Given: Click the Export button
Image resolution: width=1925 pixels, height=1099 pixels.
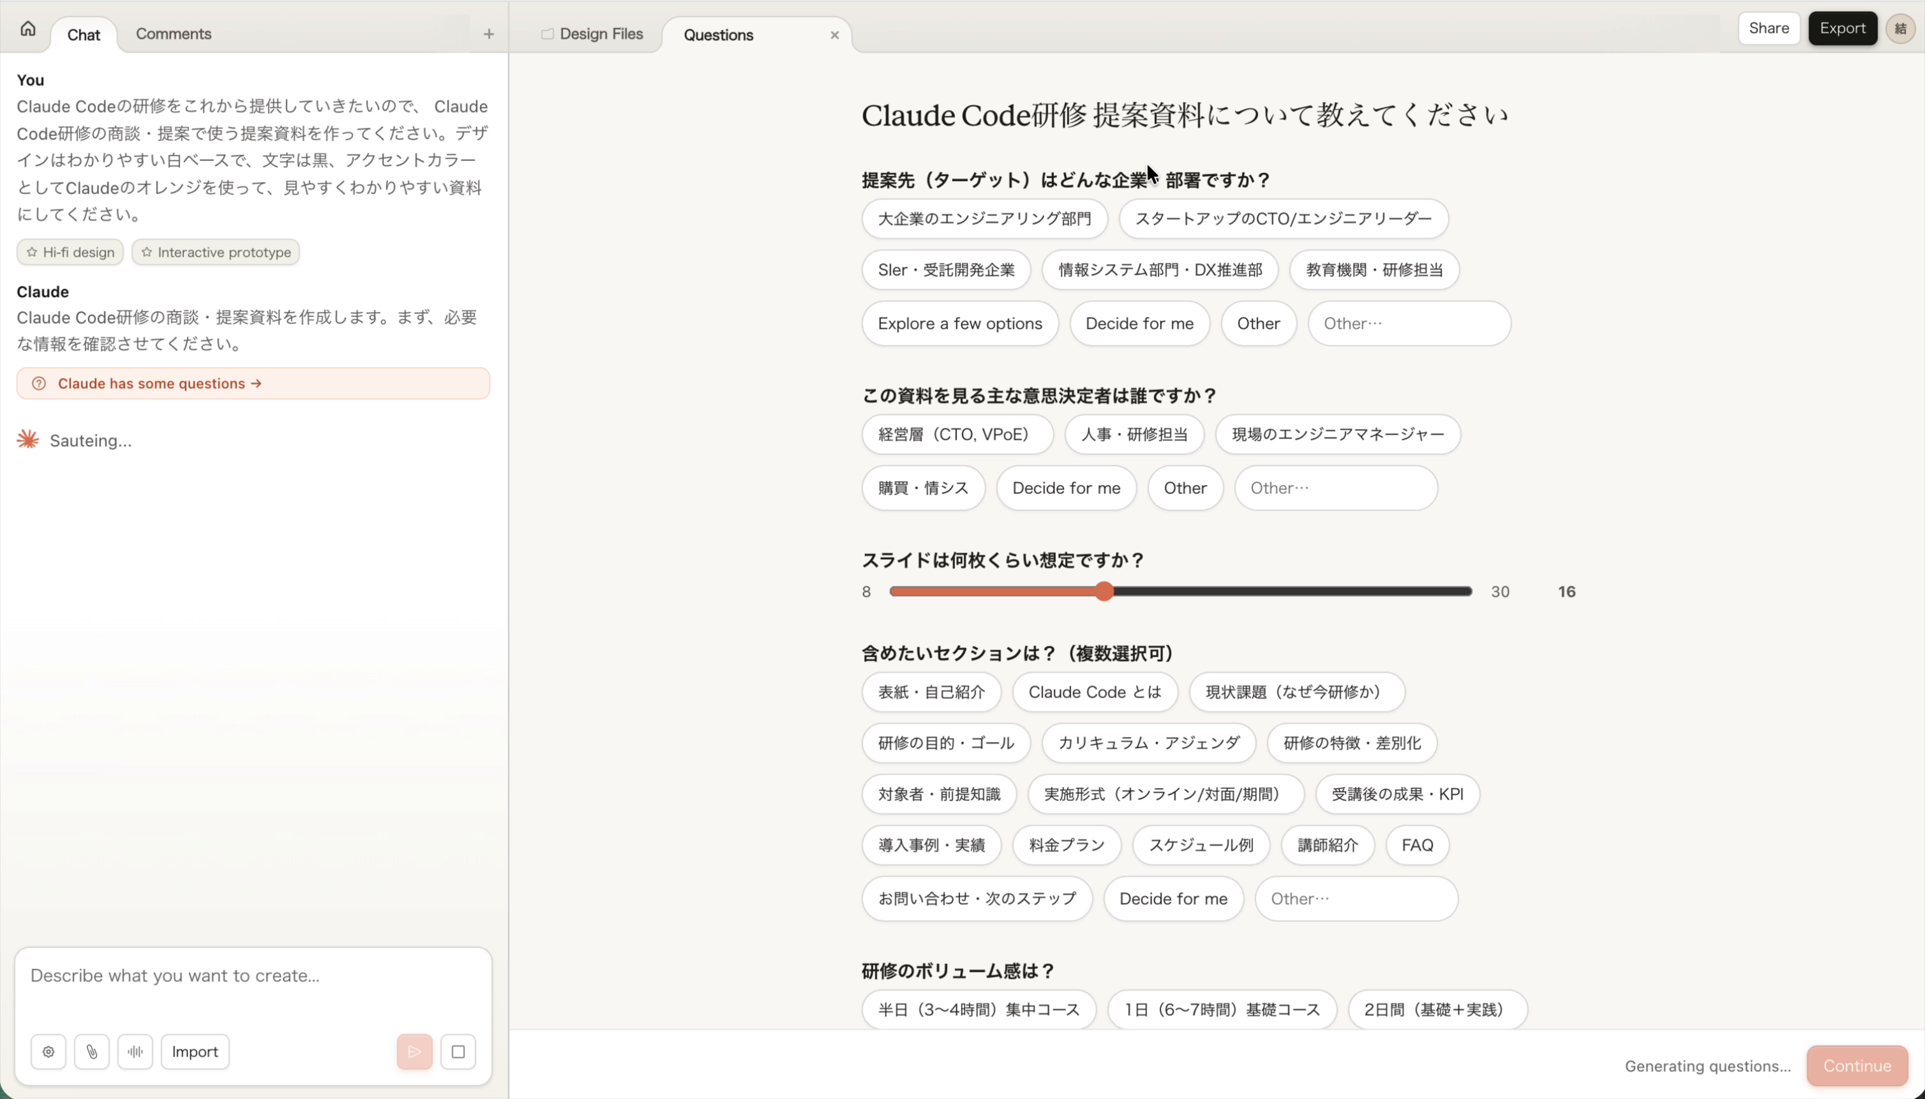Looking at the screenshot, I should (x=1843, y=28).
